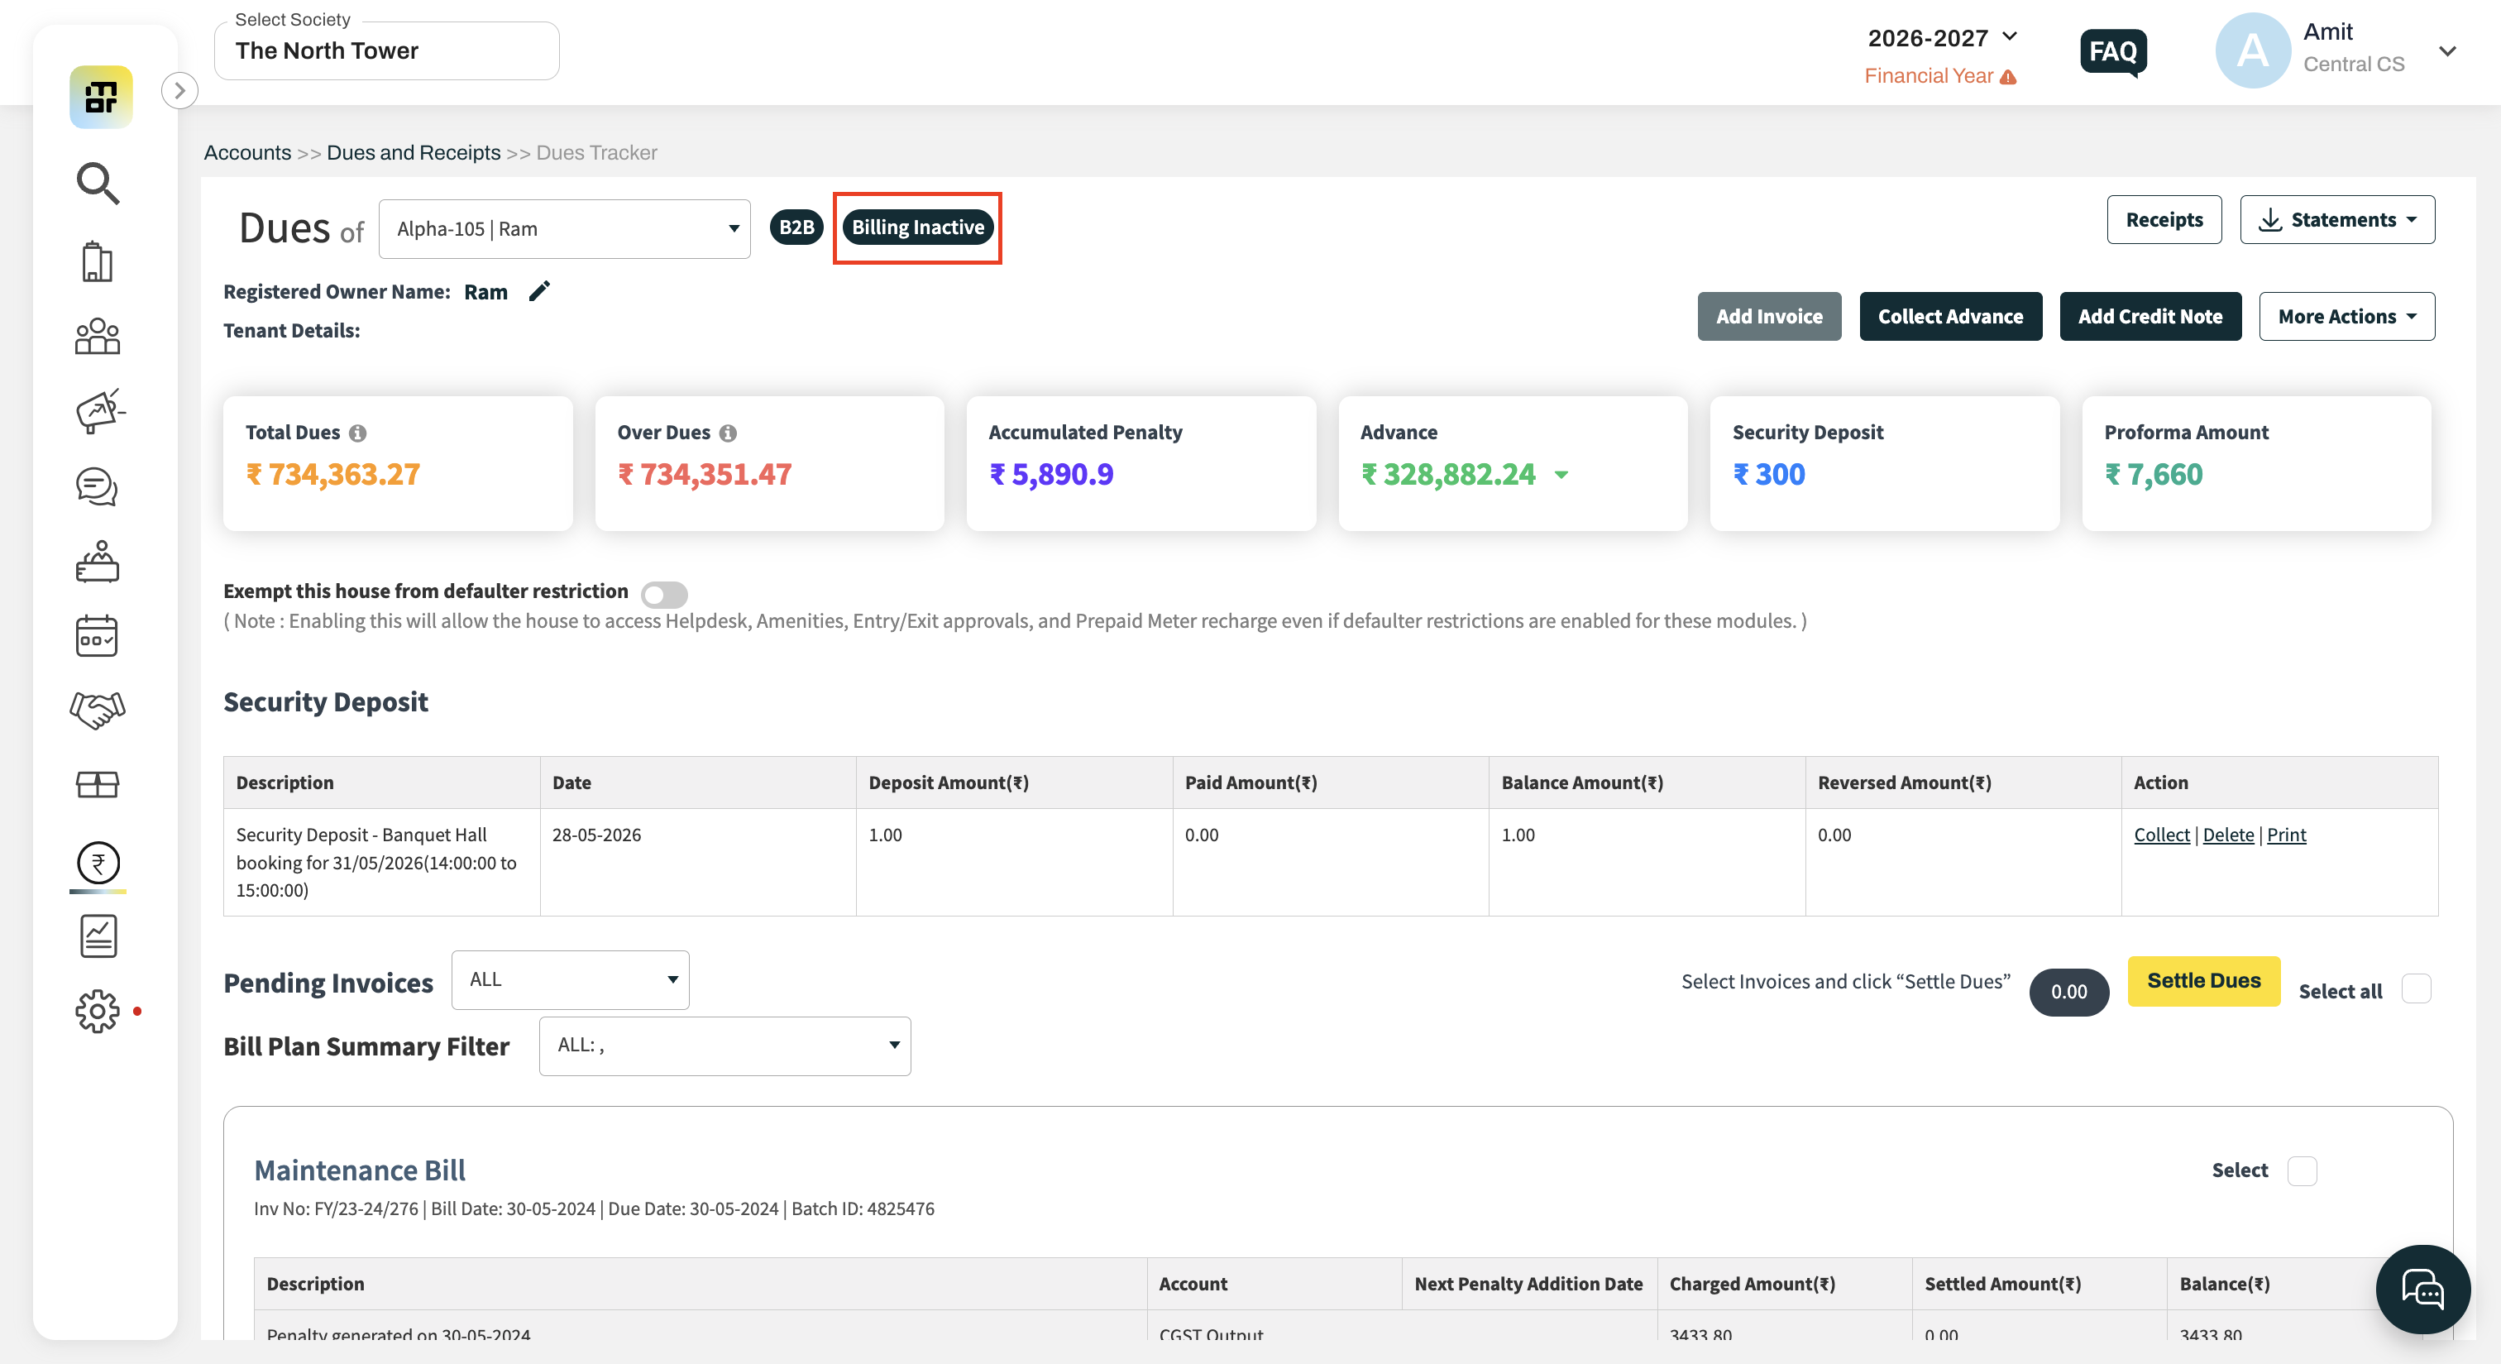This screenshot has width=2501, height=1364.
Task: Open the building icon in sidebar
Action: tap(97, 261)
